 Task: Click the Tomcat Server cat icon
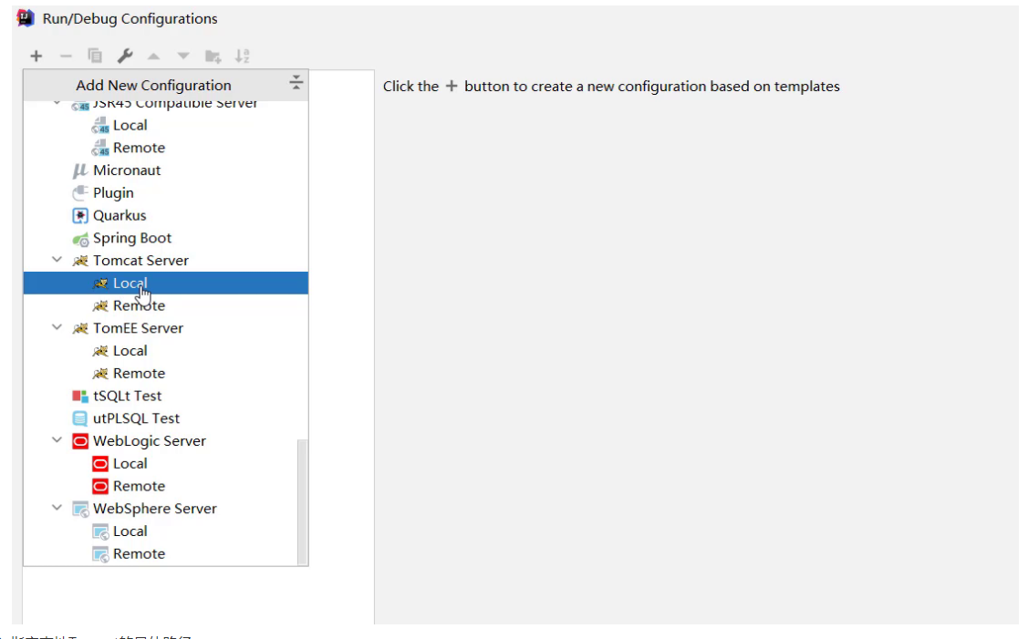click(x=80, y=261)
